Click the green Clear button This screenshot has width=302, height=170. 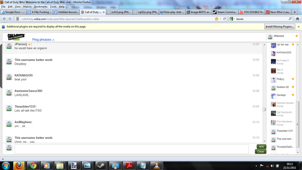pos(260,152)
